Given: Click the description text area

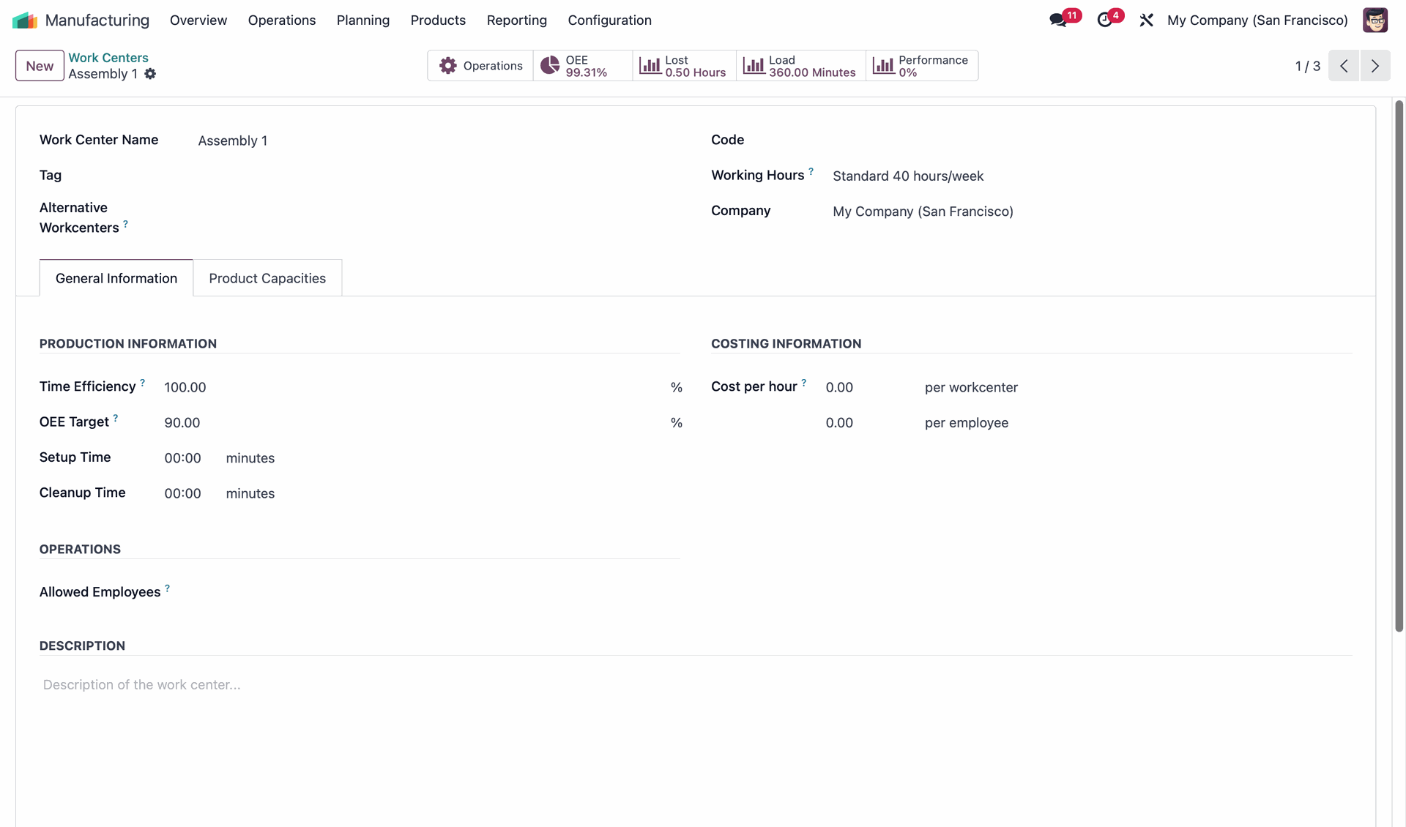Looking at the screenshot, I should tap(439, 685).
